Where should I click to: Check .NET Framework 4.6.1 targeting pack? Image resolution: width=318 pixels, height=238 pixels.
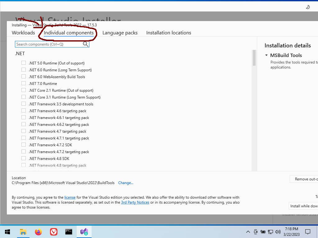pyautogui.click(x=24, y=117)
